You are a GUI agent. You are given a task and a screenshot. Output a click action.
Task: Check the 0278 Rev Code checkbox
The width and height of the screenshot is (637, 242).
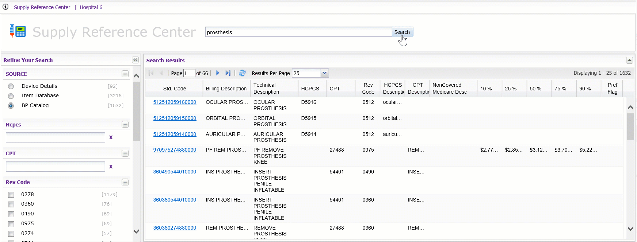coord(11,195)
